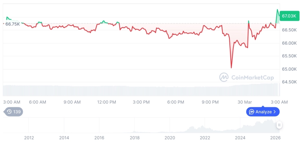
Task: Click the 64.50K price axis label
Action: coord(289,82)
